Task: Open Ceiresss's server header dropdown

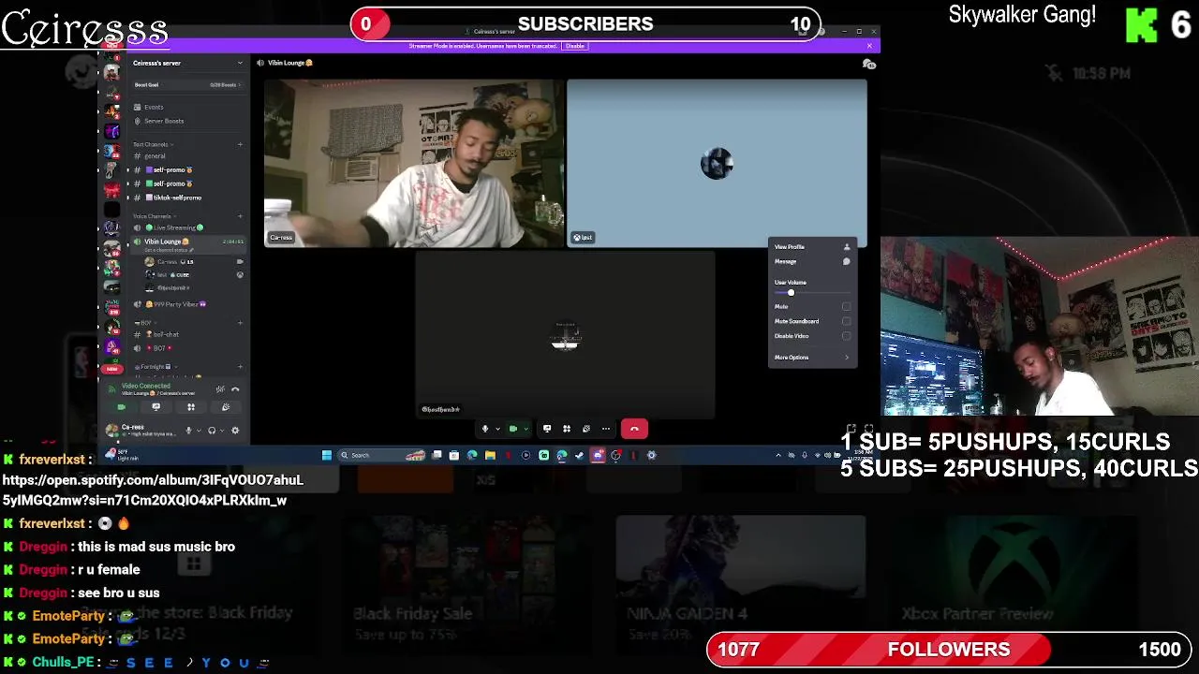Action: click(x=186, y=63)
